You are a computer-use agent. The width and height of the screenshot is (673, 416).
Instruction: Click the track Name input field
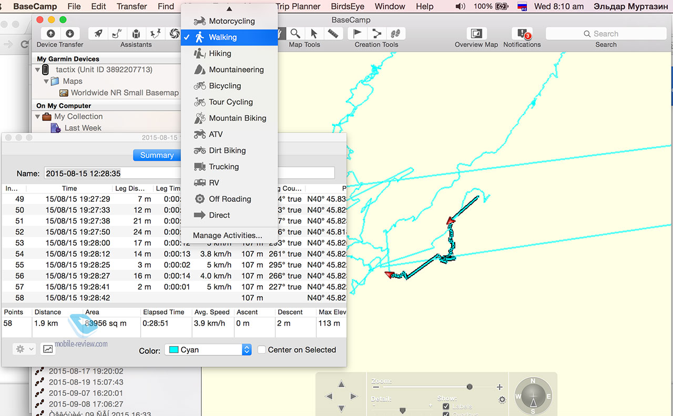tap(189, 173)
